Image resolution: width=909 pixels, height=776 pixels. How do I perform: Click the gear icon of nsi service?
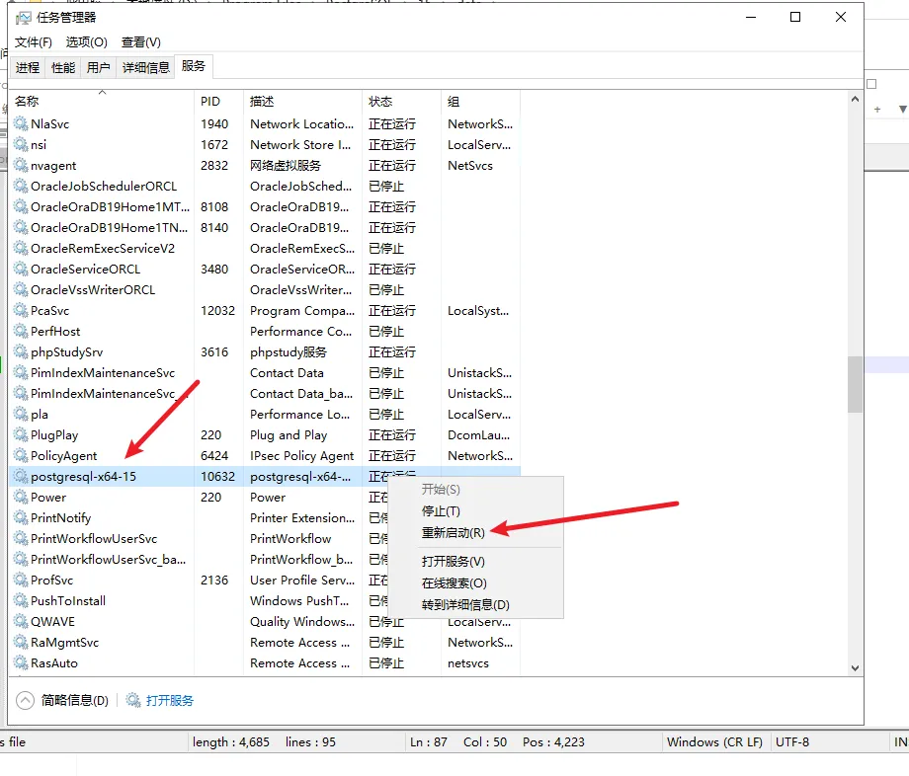(x=21, y=144)
